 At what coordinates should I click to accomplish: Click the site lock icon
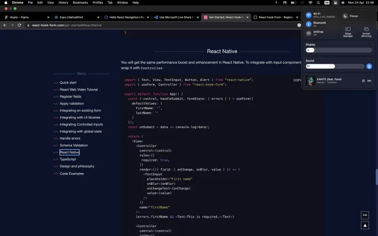(x=28, y=26)
